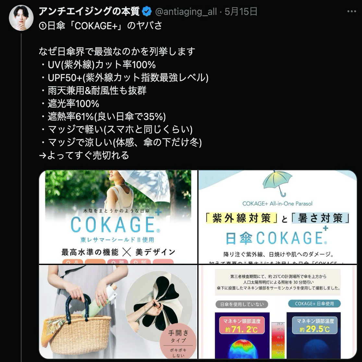Open the COKAGE+ All-in-One Parasol image
This screenshot has width=362, height=362.
pos(278,217)
